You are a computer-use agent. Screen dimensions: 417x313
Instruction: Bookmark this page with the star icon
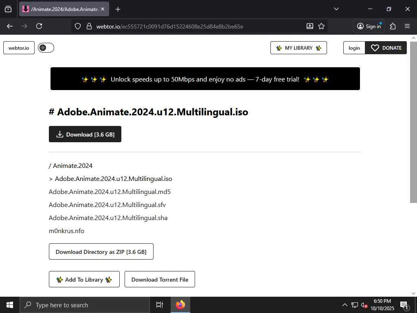[321, 26]
